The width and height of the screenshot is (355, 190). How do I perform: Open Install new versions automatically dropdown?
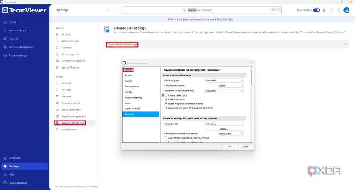pyautogui.click(x=224, y=91)
